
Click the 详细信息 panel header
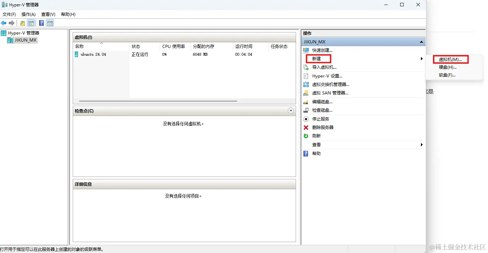coord(184,184)
